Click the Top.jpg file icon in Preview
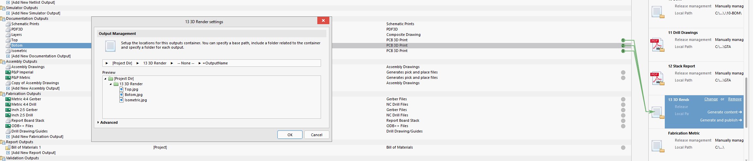Image resolution: width=754 pixels, height=161 pixels. click(121, 90)
